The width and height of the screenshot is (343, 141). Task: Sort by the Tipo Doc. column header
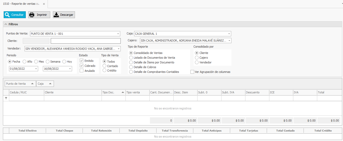(x=113, y=92)
